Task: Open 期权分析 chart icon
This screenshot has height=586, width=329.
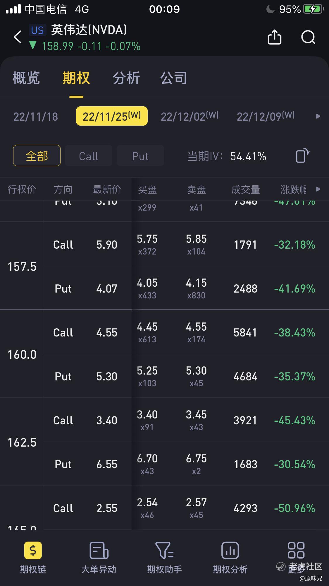Action: pyautogui.click(x=230, y=551)
